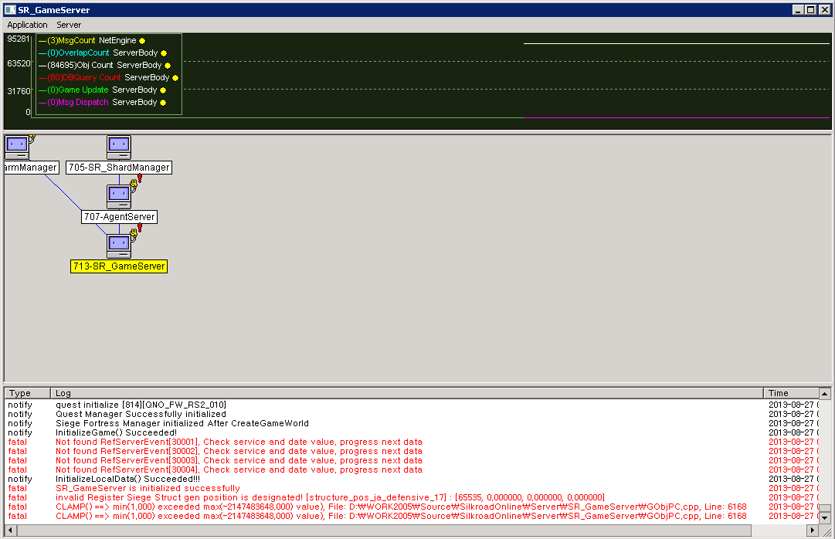
Task: Click the 707-AgentServer node label
Action: (x=119, y=217)
